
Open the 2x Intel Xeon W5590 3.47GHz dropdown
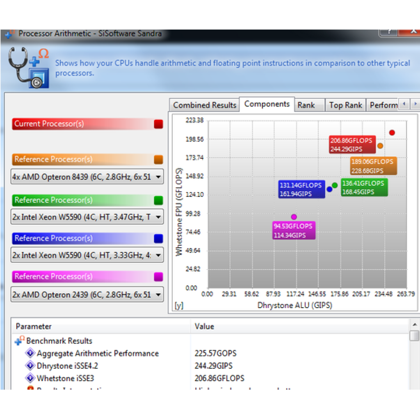point(87,217)
